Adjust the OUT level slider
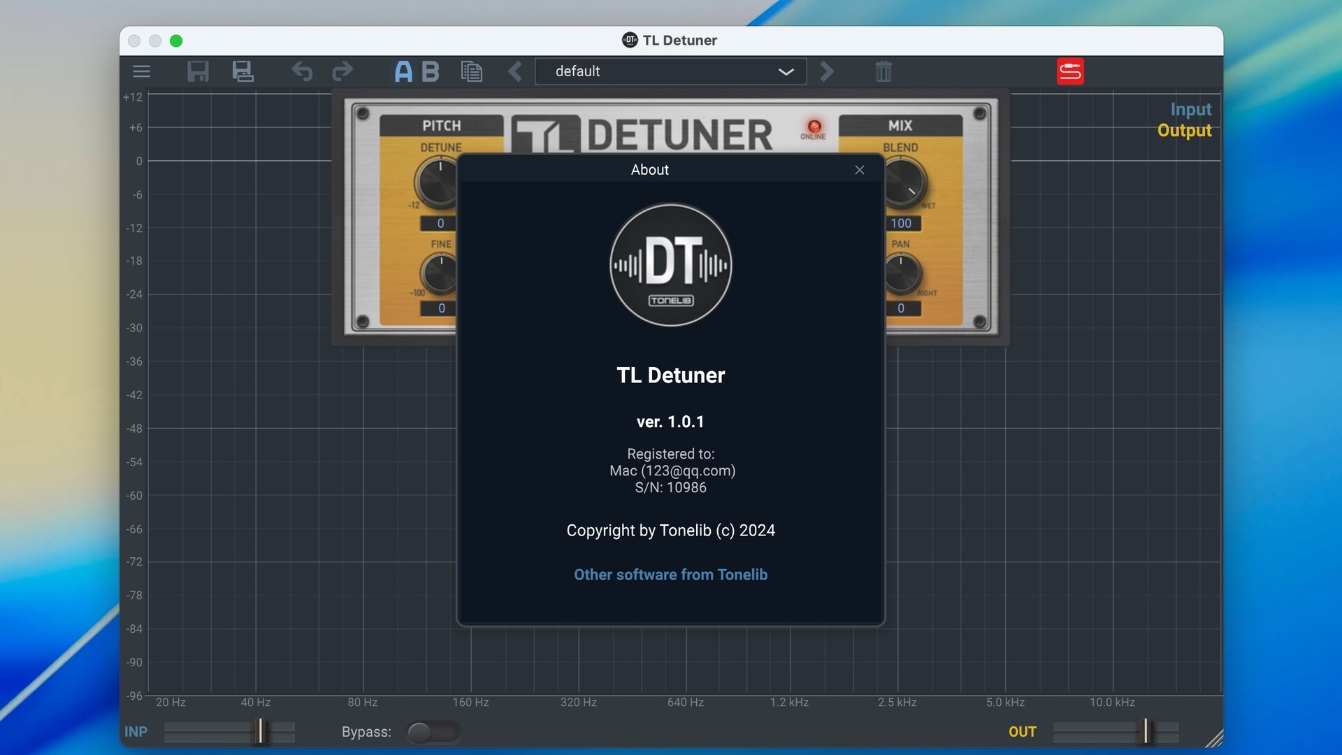 click(1116, 732)
